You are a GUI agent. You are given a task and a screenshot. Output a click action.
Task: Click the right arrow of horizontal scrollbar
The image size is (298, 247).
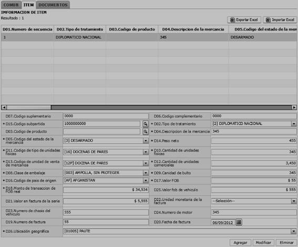[294, 107]
